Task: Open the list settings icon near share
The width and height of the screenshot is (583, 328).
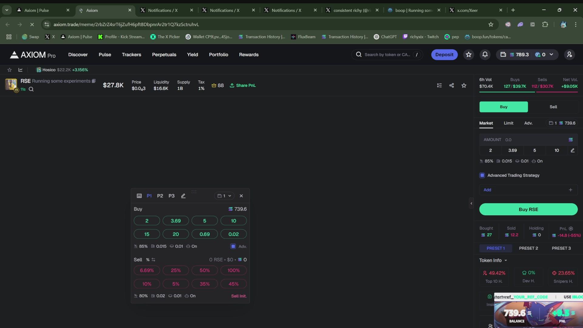Action: point(439,86)
